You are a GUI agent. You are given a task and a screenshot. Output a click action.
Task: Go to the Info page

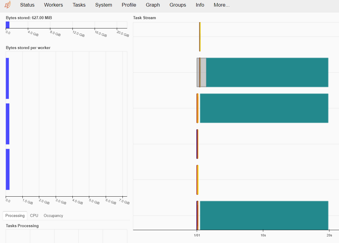coord(200,5)
